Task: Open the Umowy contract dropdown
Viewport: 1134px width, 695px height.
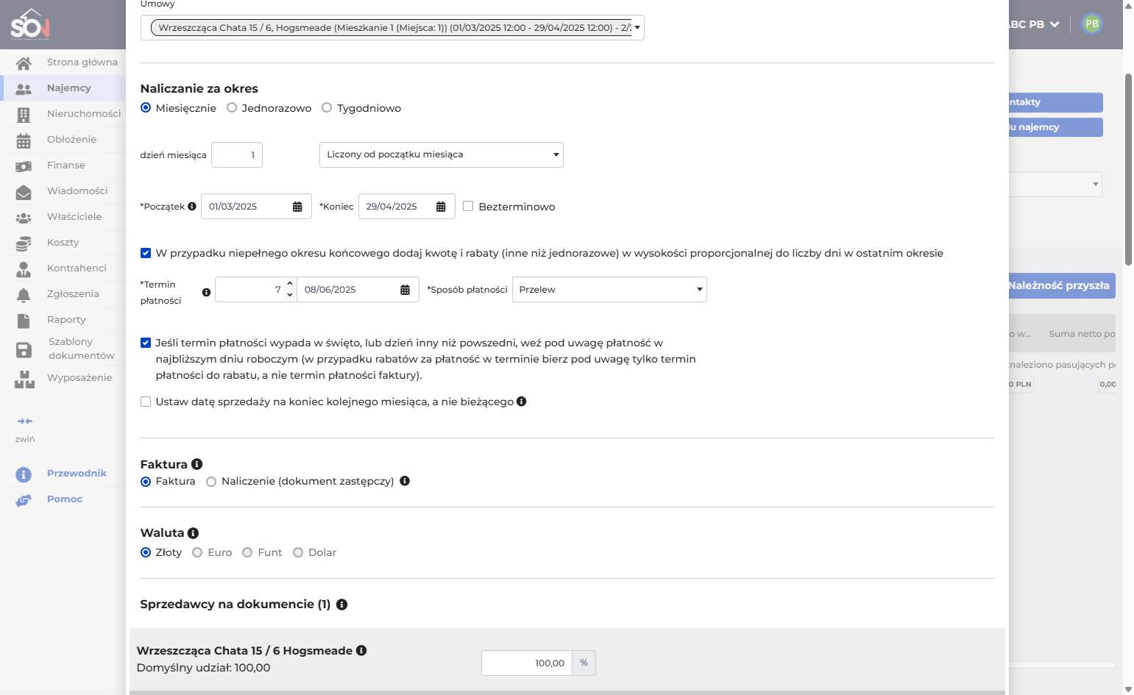Action: tap(392, 28)
